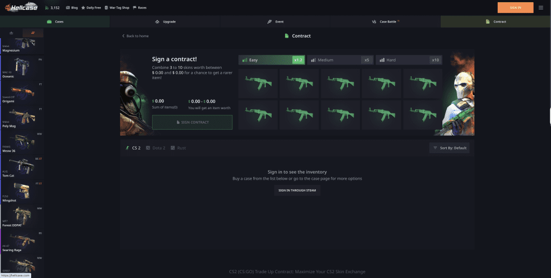Click the Medium difficulty bars icon
The image size is (551, 278).
[x=313, y=60]
